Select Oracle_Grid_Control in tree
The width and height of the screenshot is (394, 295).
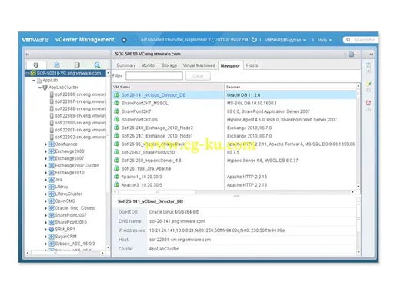point(75,208)
